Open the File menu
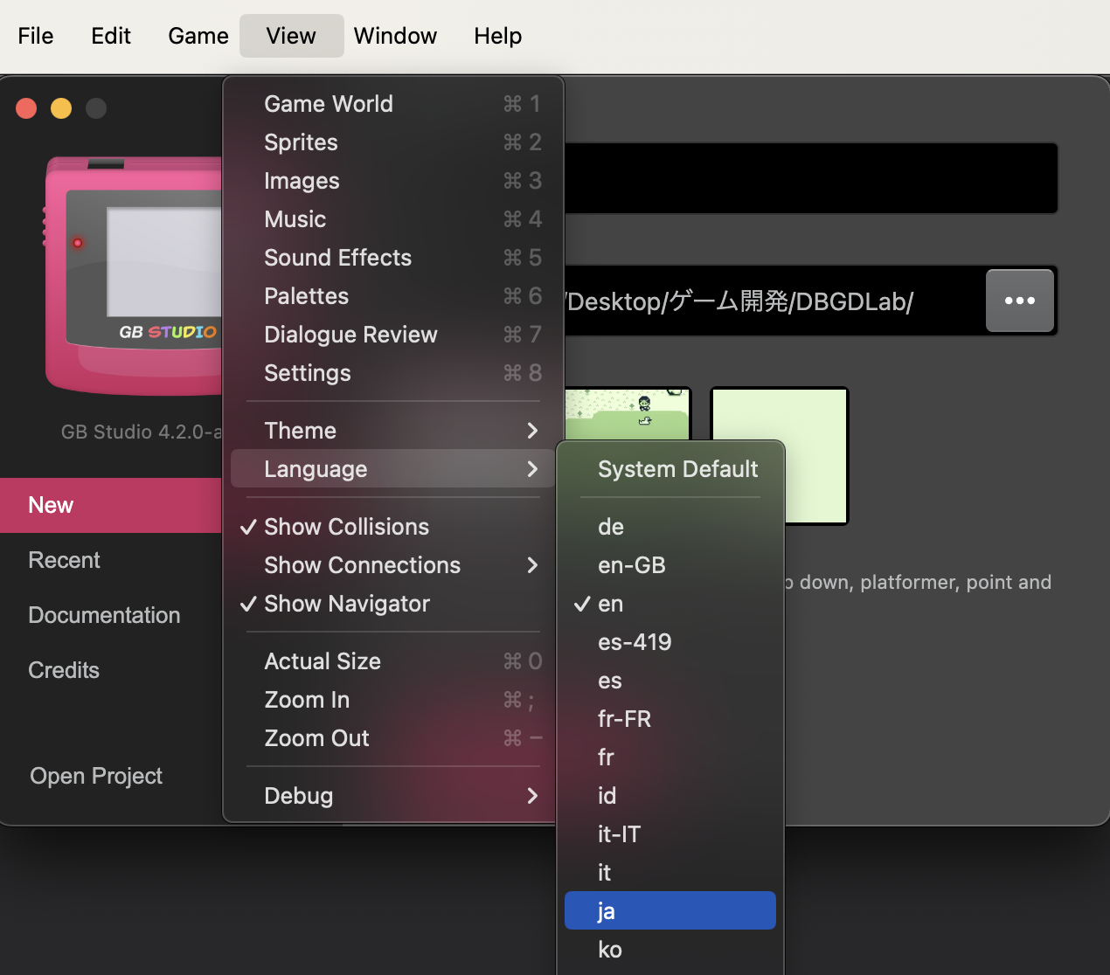1110x975 pixels. coord(36,36)
